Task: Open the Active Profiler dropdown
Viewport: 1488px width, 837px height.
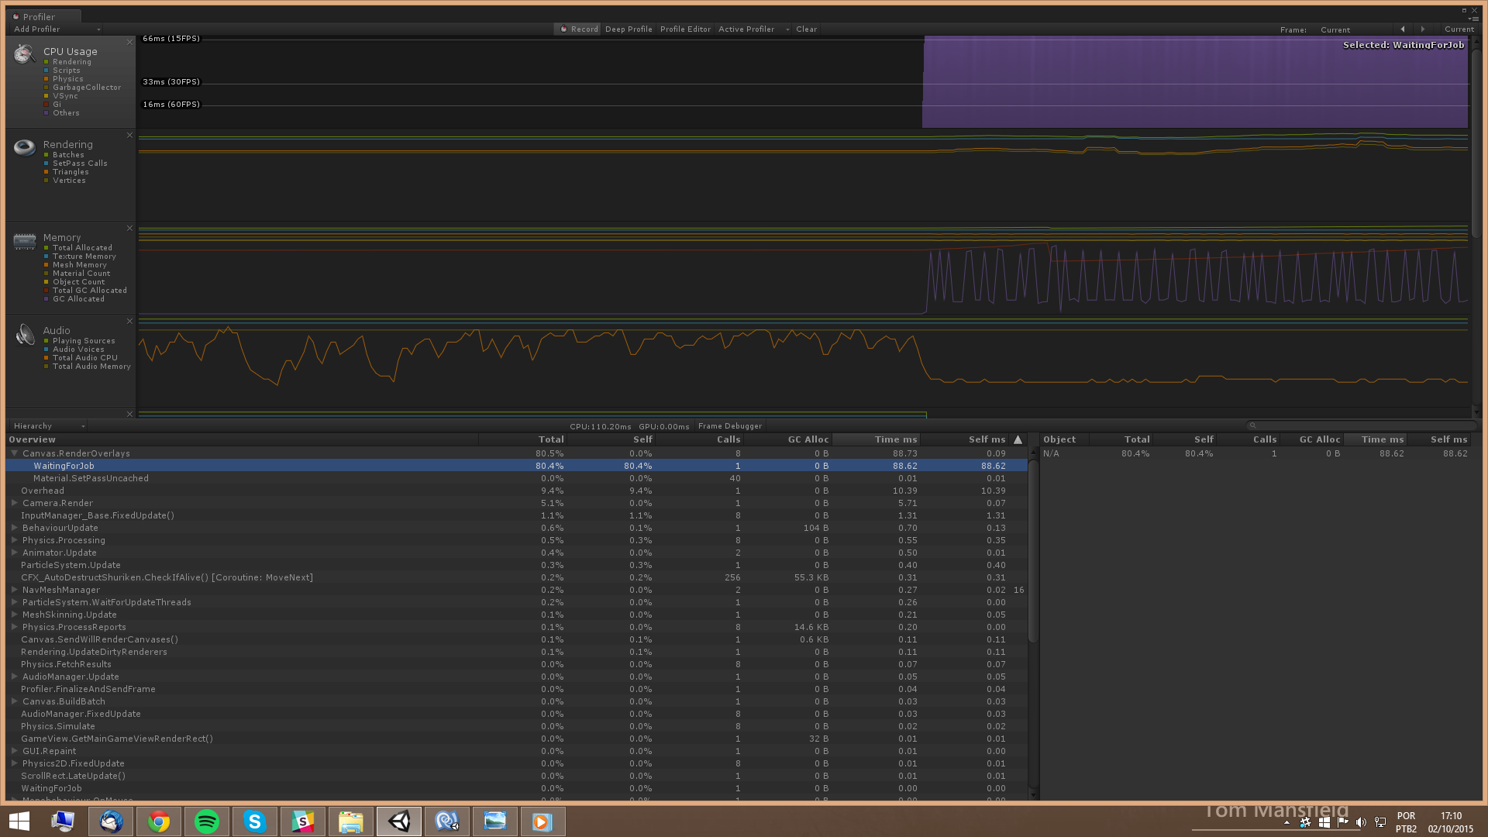Action: 753,29
